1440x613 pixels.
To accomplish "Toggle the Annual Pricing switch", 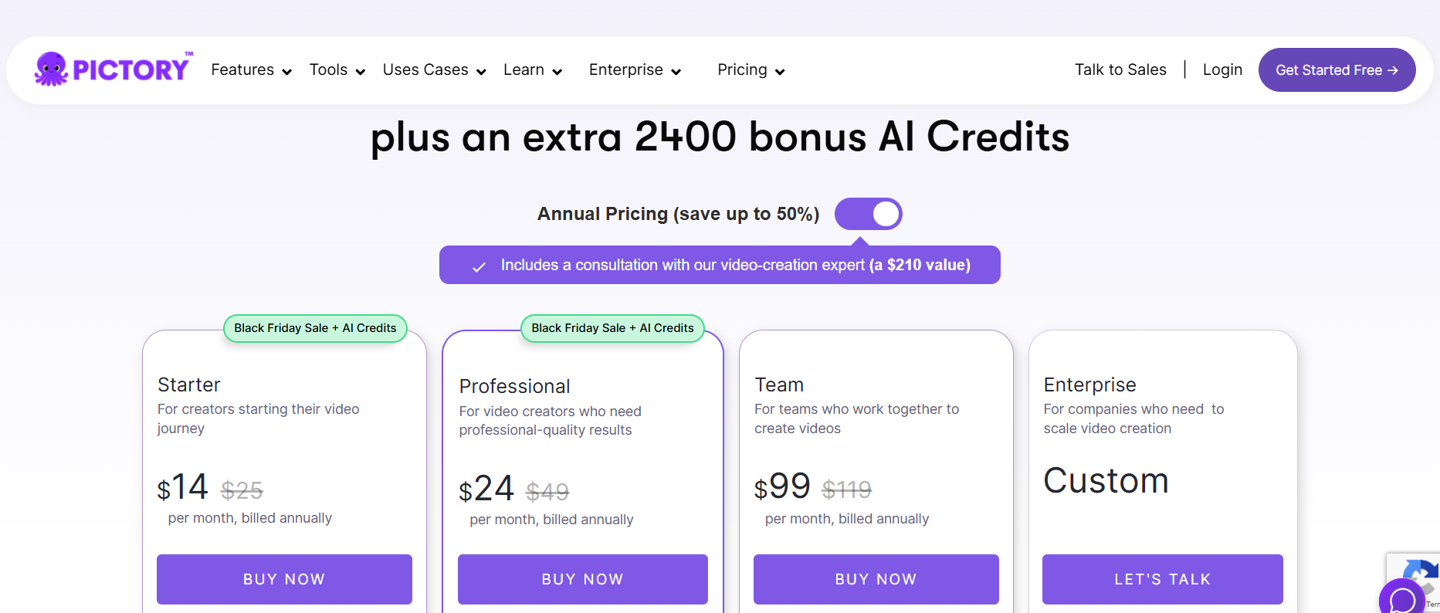I will 869,214.
